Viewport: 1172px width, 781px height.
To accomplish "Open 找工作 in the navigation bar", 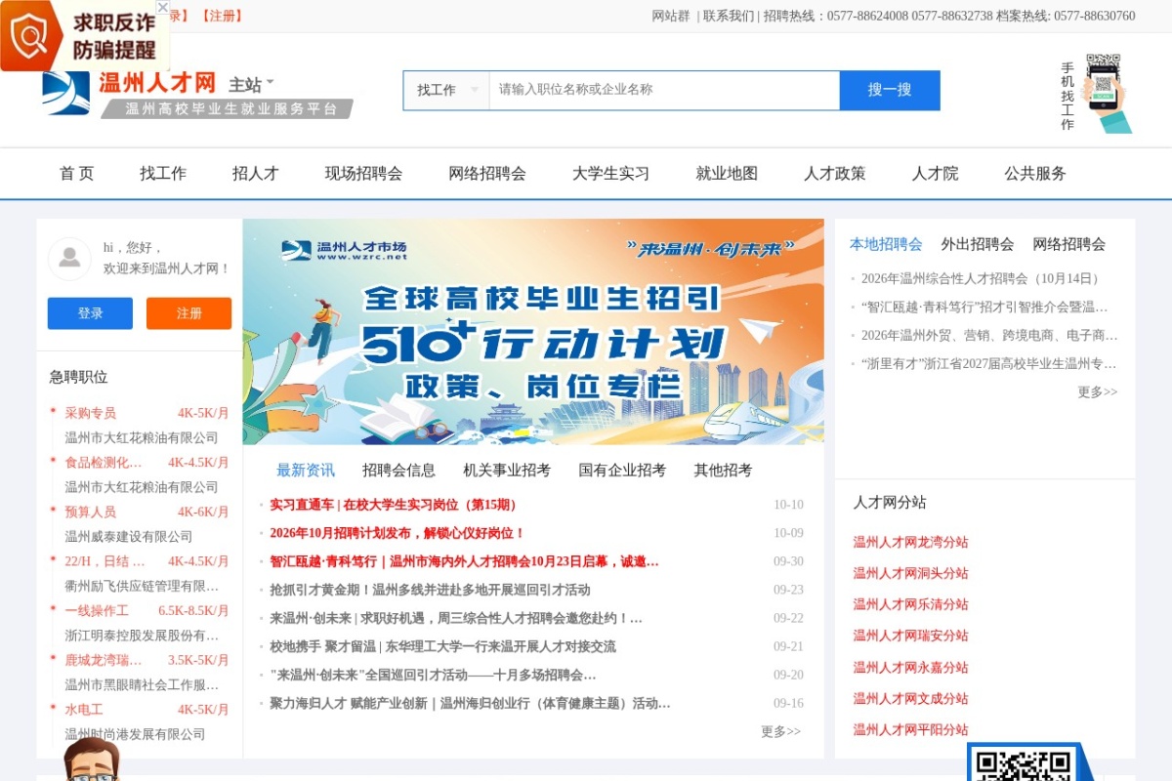I will pyautogui.click(x=163, y=174).
